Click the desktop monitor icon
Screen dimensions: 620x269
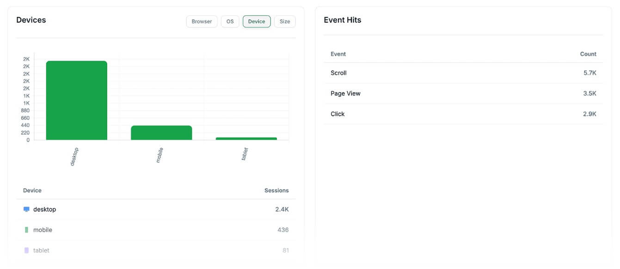(26, 209)
